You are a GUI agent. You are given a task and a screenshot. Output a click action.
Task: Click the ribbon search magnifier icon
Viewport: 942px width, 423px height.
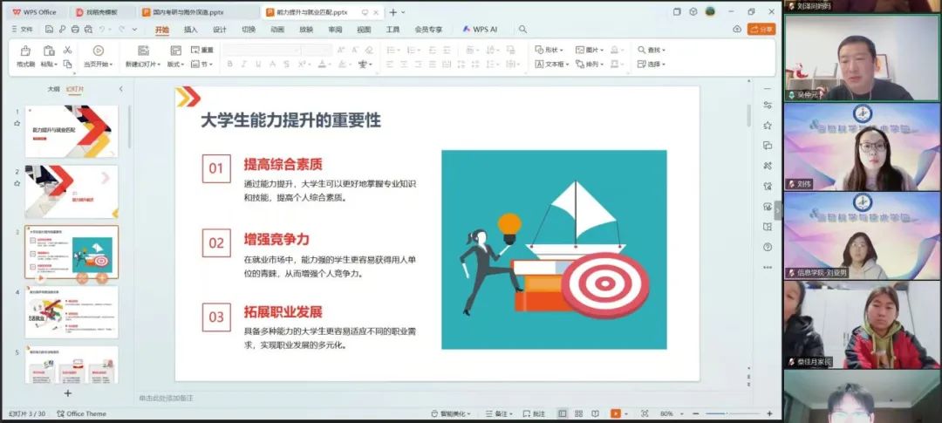[522, 29]
